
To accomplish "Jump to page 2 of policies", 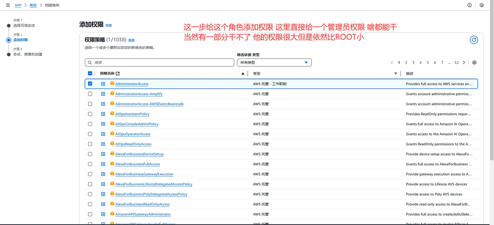I will click(x=406, y=63).
